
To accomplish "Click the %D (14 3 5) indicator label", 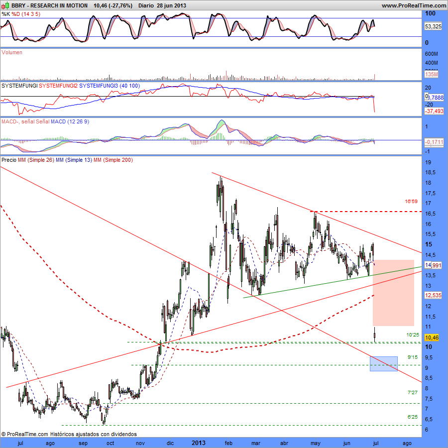I will (26, 14).
